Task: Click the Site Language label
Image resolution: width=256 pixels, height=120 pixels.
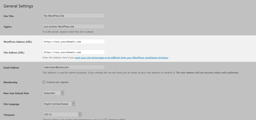Action: (12, 104)
